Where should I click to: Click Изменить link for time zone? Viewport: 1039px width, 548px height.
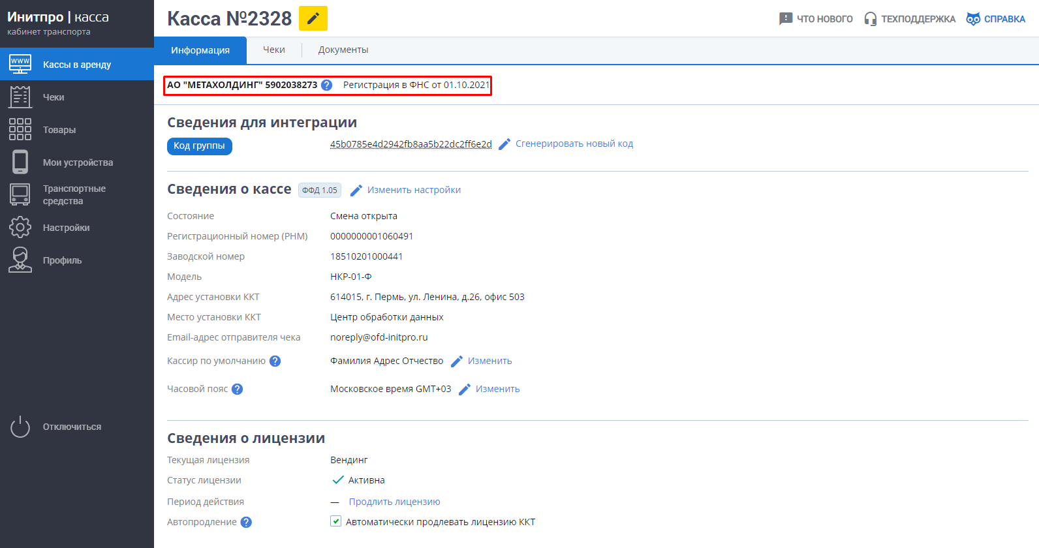point(497,389)
